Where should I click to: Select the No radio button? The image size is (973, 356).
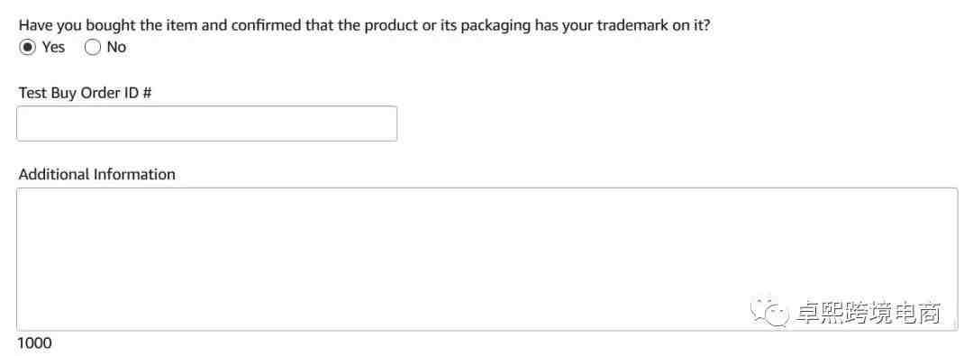pos(93,47)
